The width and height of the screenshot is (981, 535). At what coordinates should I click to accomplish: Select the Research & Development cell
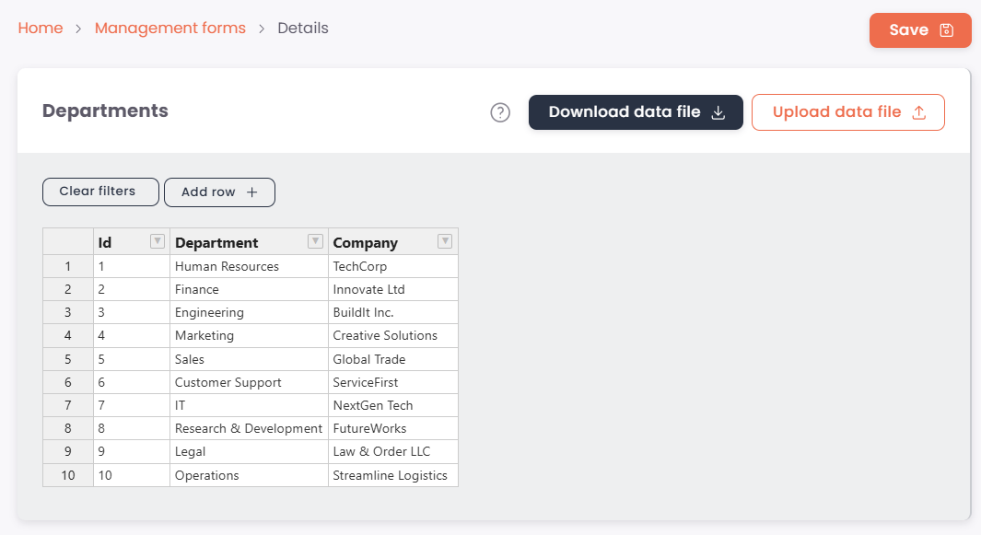pyautogui.click(x=249, y=428)
